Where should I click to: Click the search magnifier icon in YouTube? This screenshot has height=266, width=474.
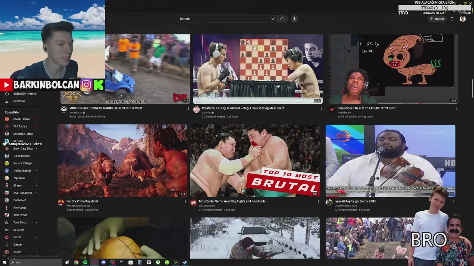282,19
